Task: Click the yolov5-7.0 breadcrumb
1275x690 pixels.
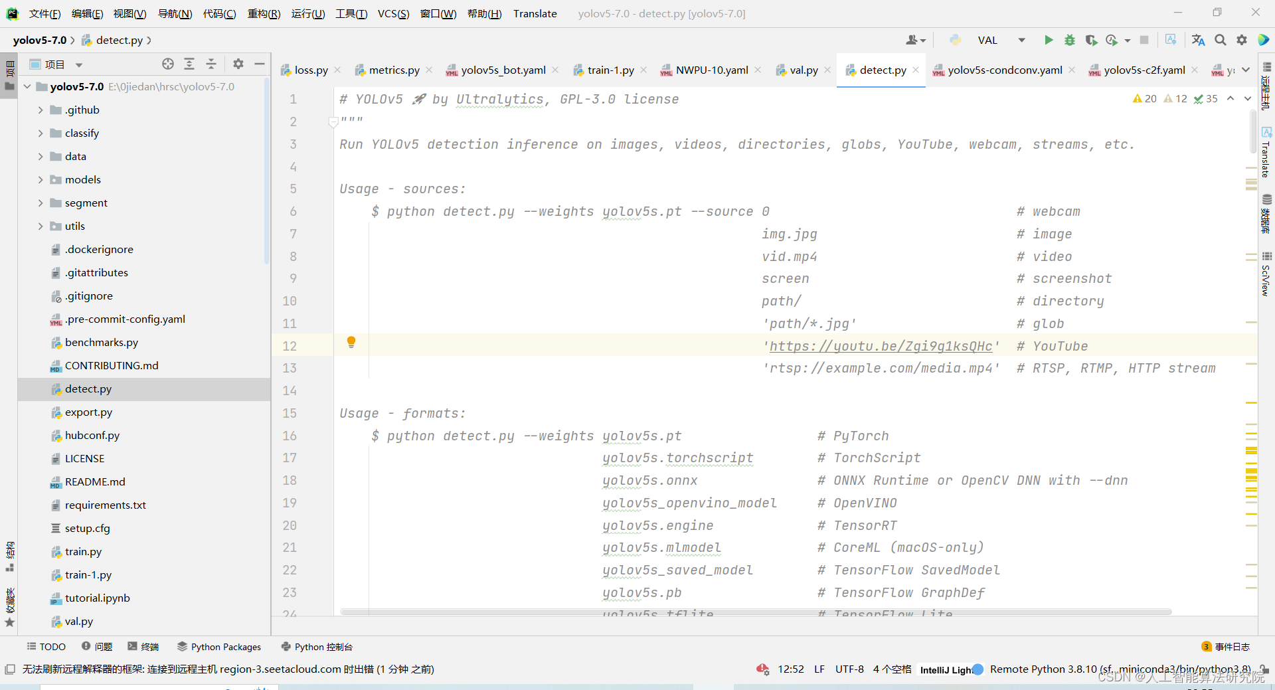Action: pyautogui.click(x=40, y=40)
